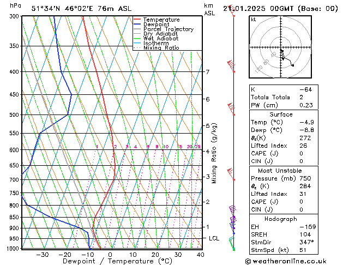This screenshot has height=265, width=343.
Task: Click the PW (cm) value 0.23
Action: 306,105
